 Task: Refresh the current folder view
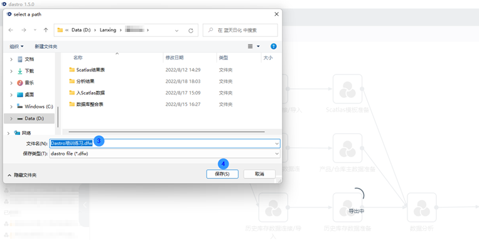coord(191,31)
